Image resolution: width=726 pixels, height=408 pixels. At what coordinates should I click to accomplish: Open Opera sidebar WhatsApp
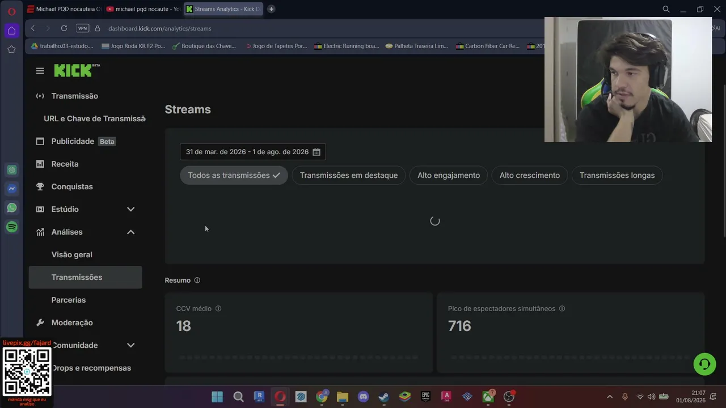pyautogui.click(x=12, y=208)
